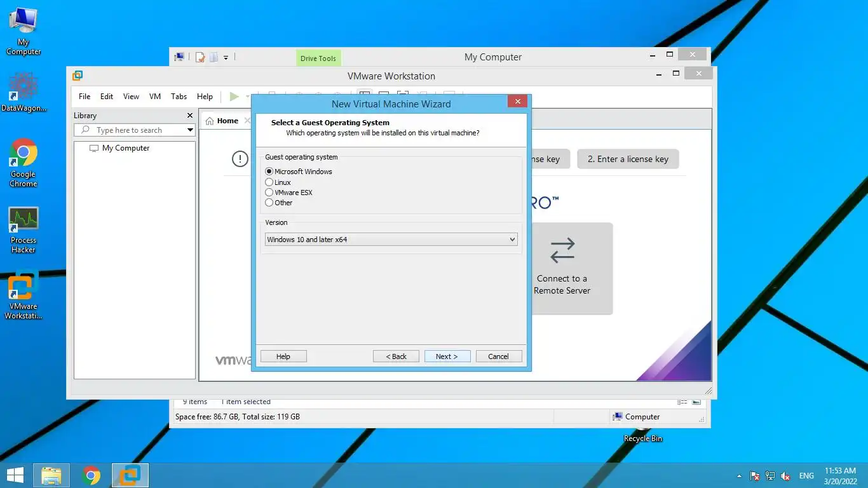This screenshot has height=488, width=868.
Task: Click the Action Center flag tray icon
Action: [x=755, y=476]
